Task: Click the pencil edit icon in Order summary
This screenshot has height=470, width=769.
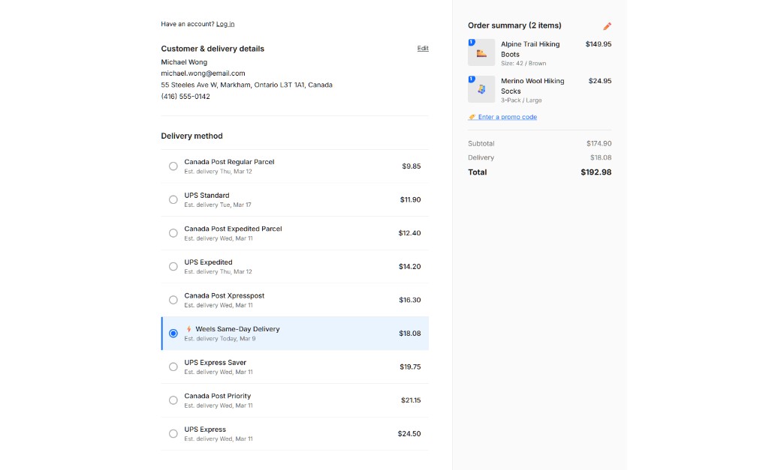Action: coord(607,25)
